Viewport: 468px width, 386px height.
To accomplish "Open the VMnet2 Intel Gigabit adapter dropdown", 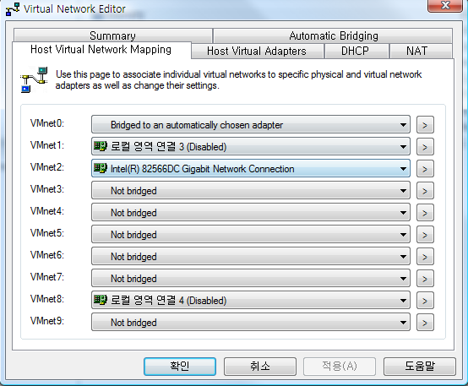I will pyautogui.click(x=251, y=169).
